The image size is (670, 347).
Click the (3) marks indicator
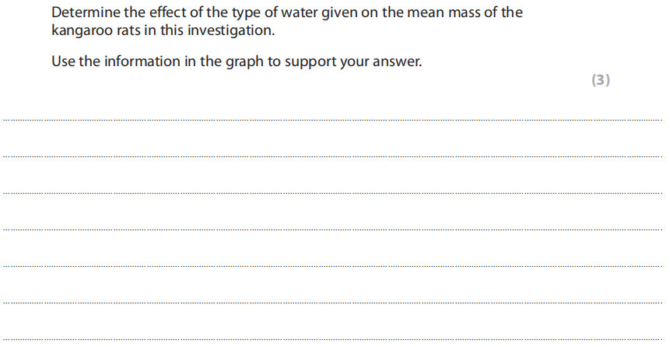click(x=601, y=79)
